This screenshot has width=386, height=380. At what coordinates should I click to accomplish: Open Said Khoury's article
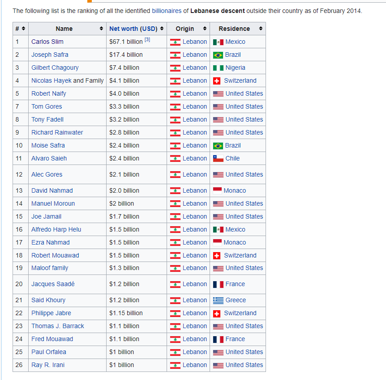[48, 300]
